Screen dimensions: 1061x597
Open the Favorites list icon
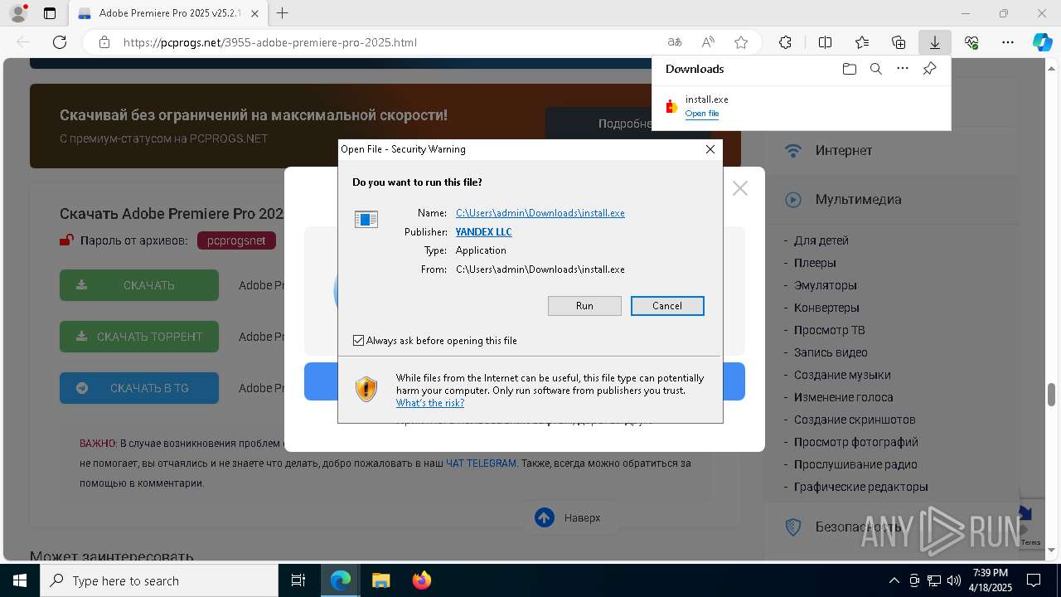point(862,42)
